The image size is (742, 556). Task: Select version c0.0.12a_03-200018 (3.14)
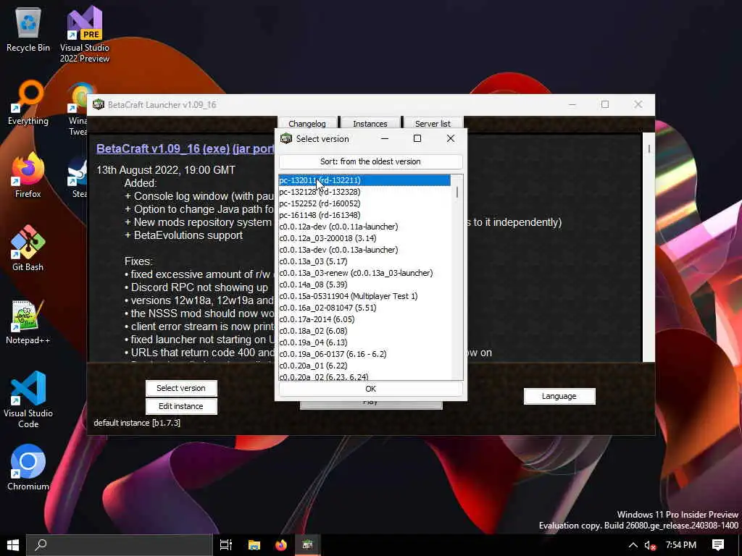click(364, 238)
